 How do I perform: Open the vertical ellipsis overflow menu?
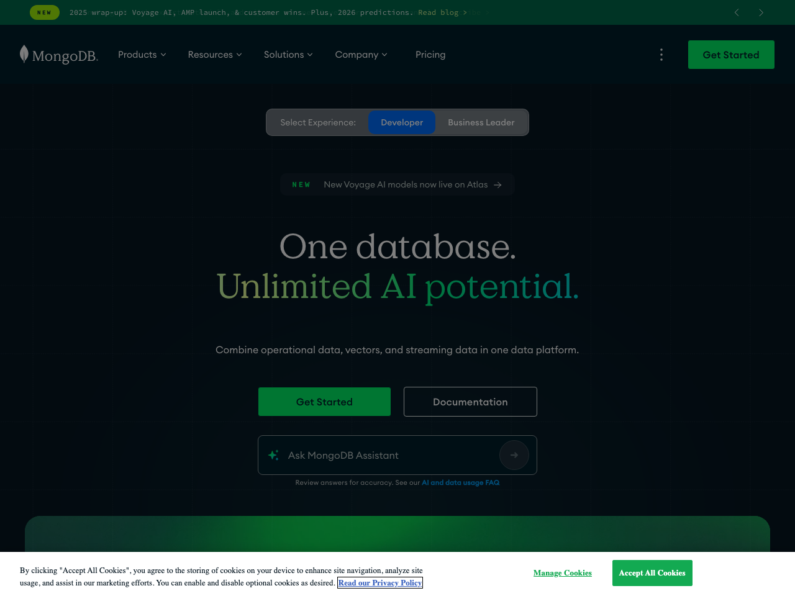pyautogui.click(x=661, y=55)
